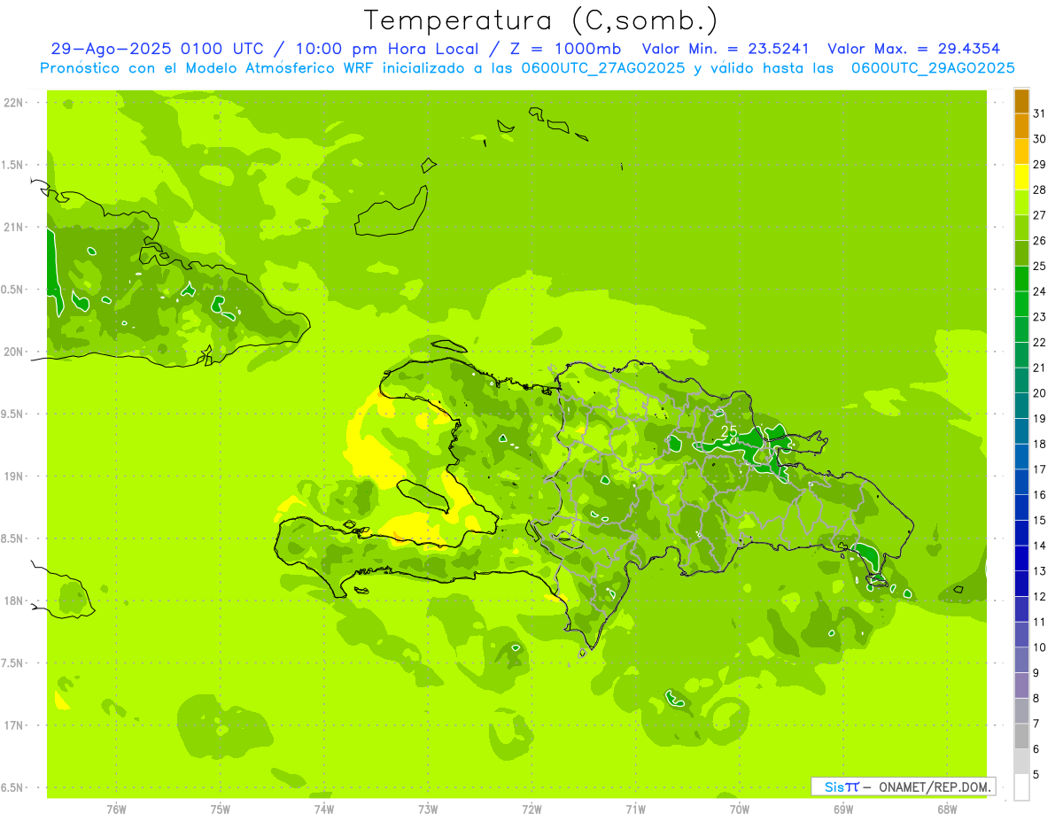Viewport: 1063px width, 821px height.
Task: Pick yellow legend swatch between 28 and 29
Action: [x=1021, y=177]
